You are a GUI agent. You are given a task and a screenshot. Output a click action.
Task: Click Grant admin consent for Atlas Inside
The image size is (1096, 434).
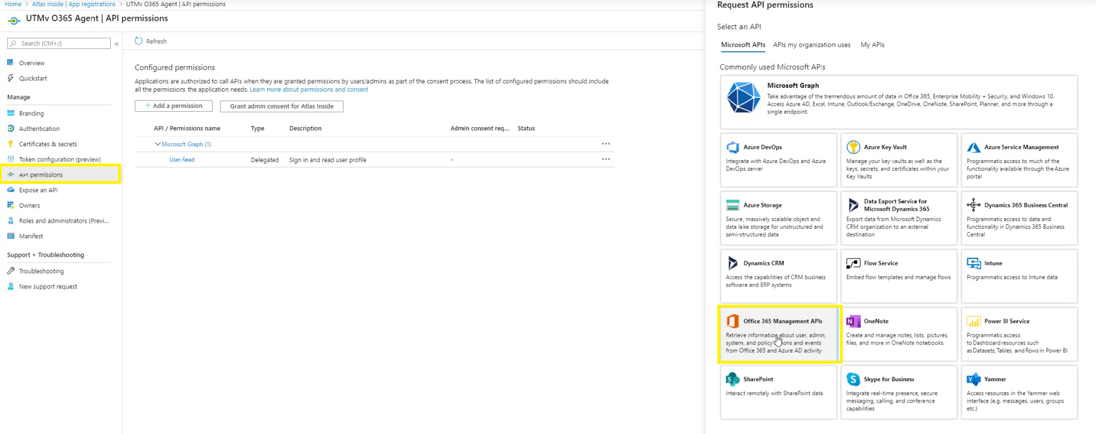[x=281, y=106]
